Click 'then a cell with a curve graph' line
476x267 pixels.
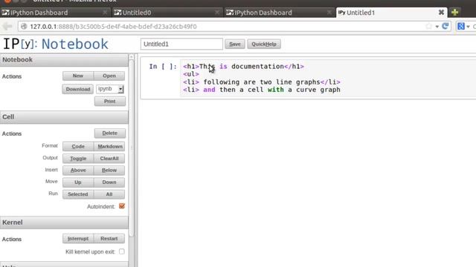pos(280,90)
